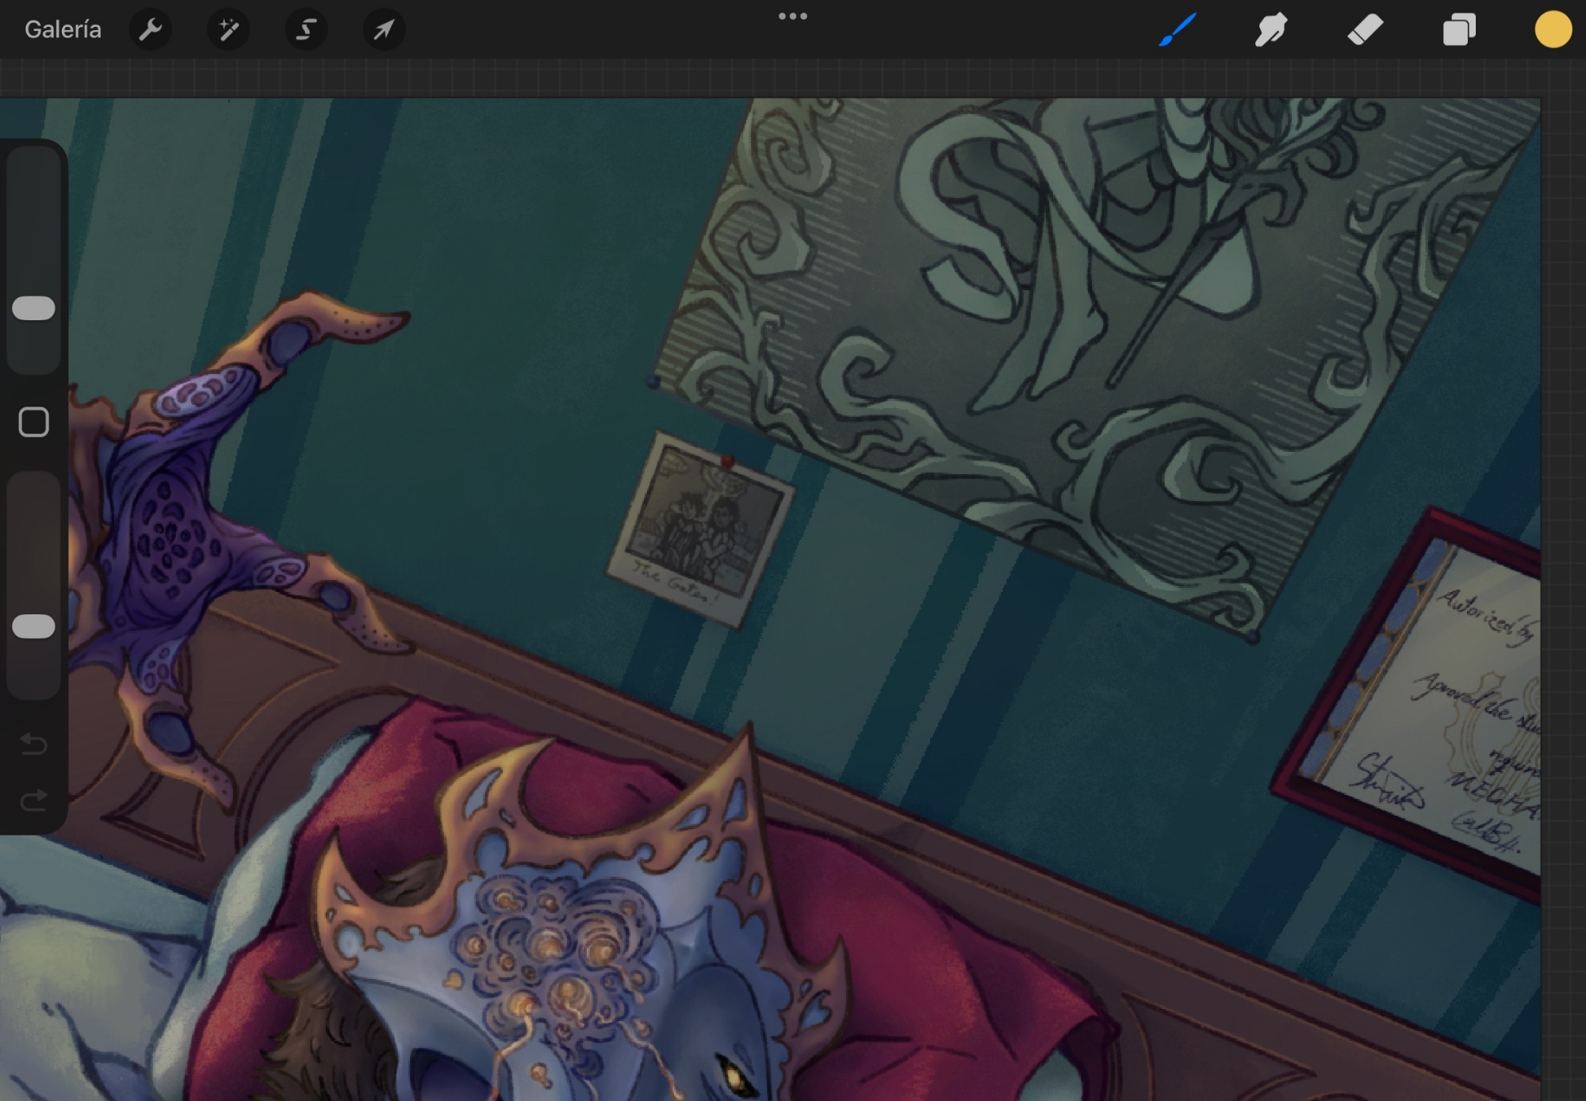Screen dimensions: 1586x1101
Task: Activate the Selection S-shaped tool
Action: pos(306,30)
